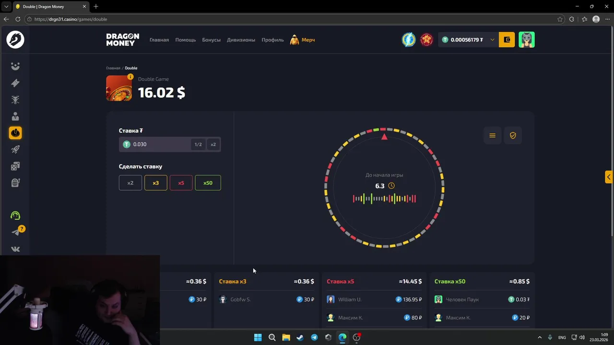
Task: Bookmark this page with star icon
Action: pyautogui.click(x=560, y=19)
